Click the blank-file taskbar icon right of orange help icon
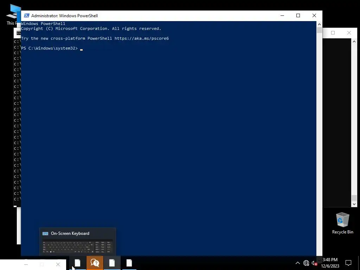Viewport: 360px width, 270px height. [x=112, y=263]
